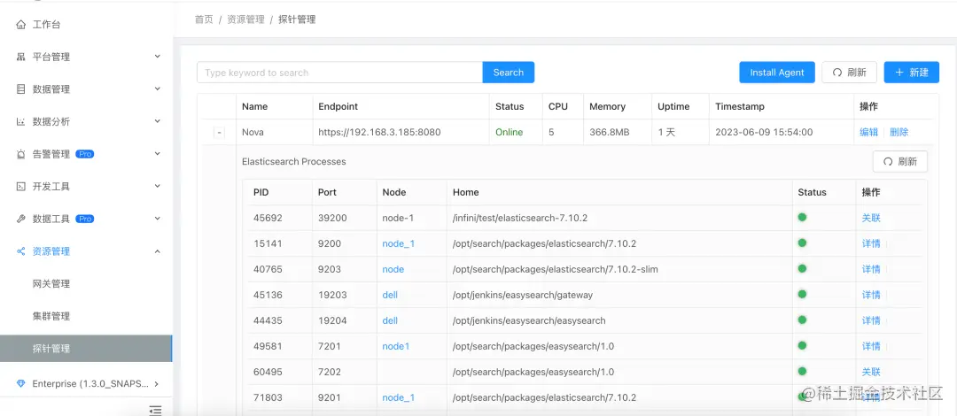Go to 资源管理 breadcrumb
The height and width of the screenshot is (416, 957).
[x=245, y=19]
